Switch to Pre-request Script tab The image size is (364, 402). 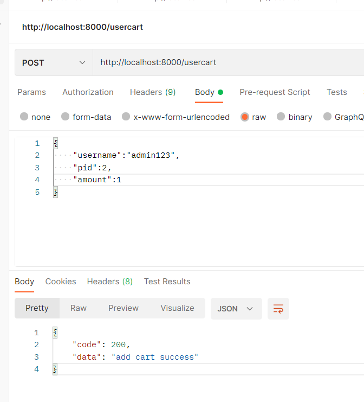coord(275,92)
